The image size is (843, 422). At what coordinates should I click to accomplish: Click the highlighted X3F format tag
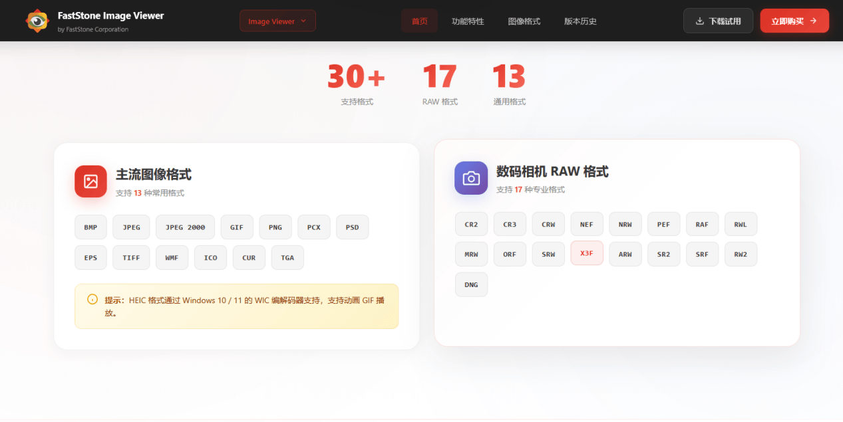point(587,254)
